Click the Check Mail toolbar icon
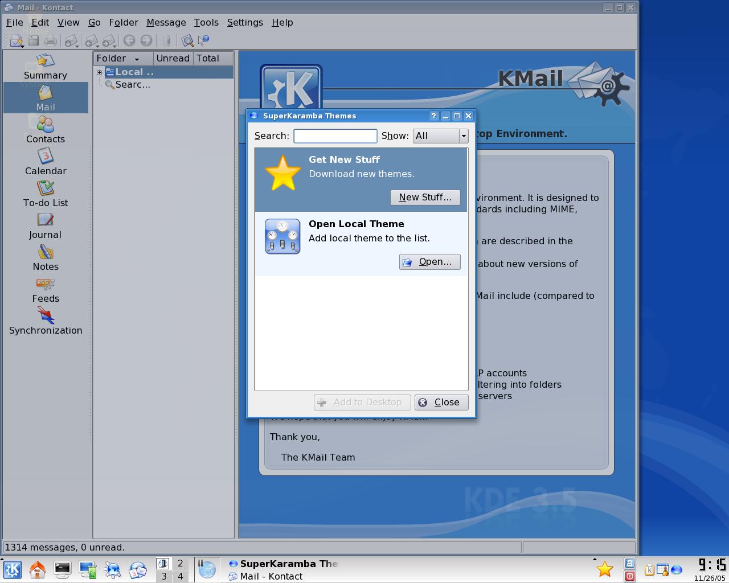The height and width of the screenshot is (583, 729). [x=71, y=40]
